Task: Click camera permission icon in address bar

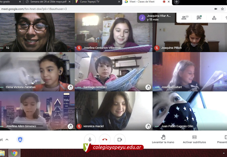Action: (x=216, y=9)
